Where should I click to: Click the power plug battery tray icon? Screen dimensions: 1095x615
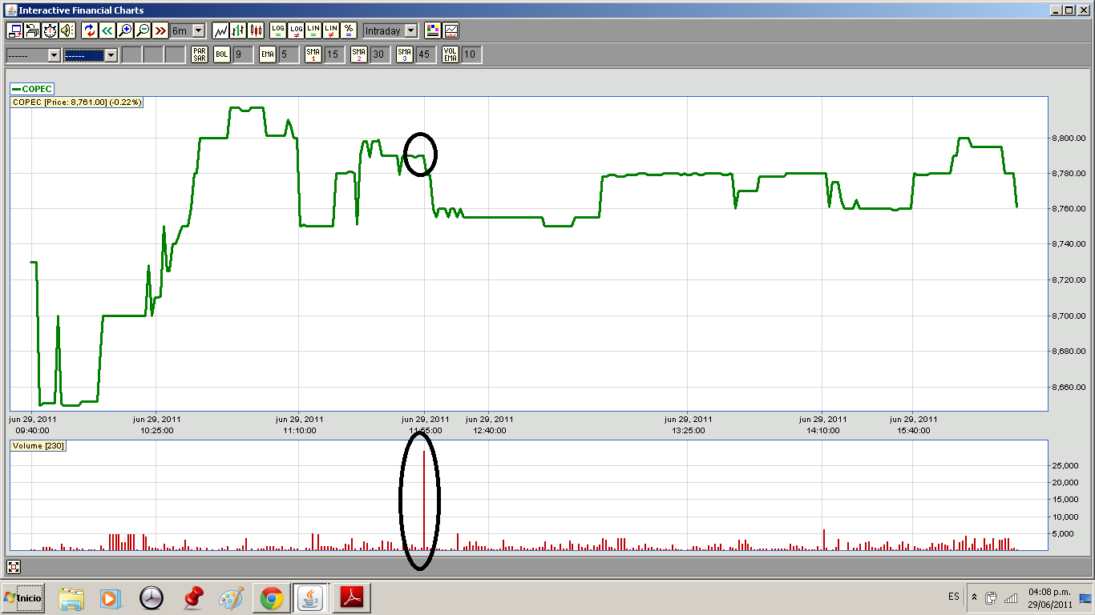991,597
